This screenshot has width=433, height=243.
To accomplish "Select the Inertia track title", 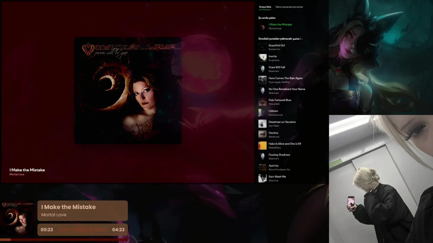I will pos(273,56).
